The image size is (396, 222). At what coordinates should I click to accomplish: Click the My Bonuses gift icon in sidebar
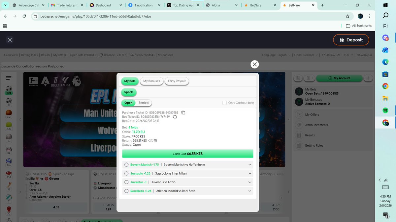pyautogui.click(x=299, y=102)
